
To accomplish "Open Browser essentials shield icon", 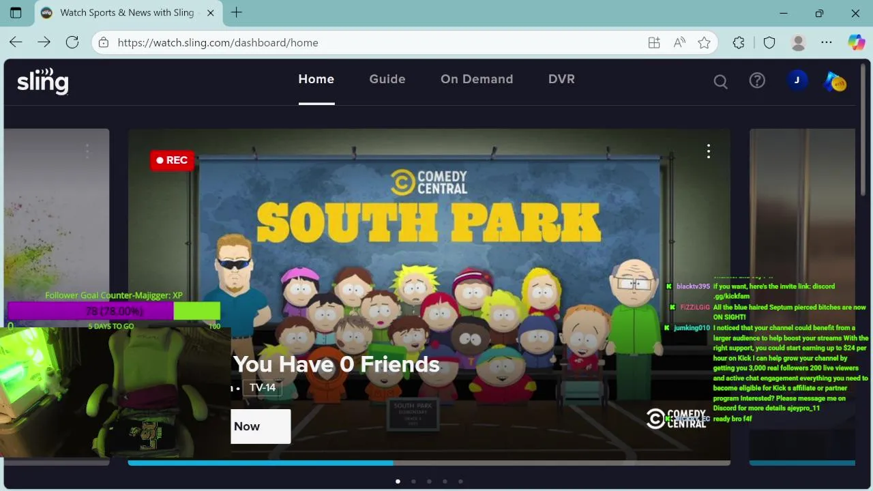I will 769,42.
